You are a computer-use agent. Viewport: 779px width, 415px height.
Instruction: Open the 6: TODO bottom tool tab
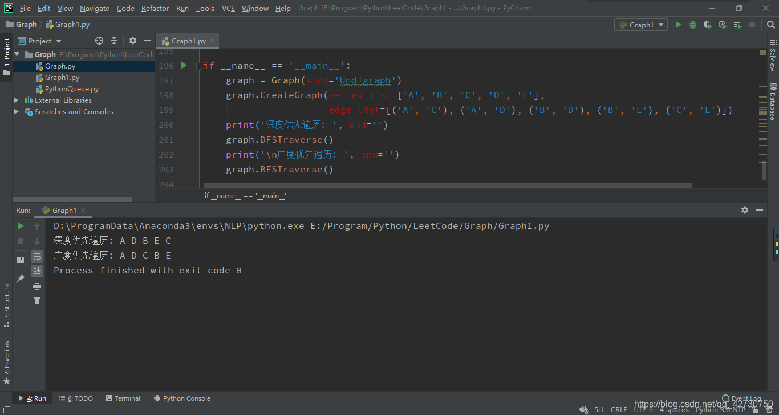[76, 398]
